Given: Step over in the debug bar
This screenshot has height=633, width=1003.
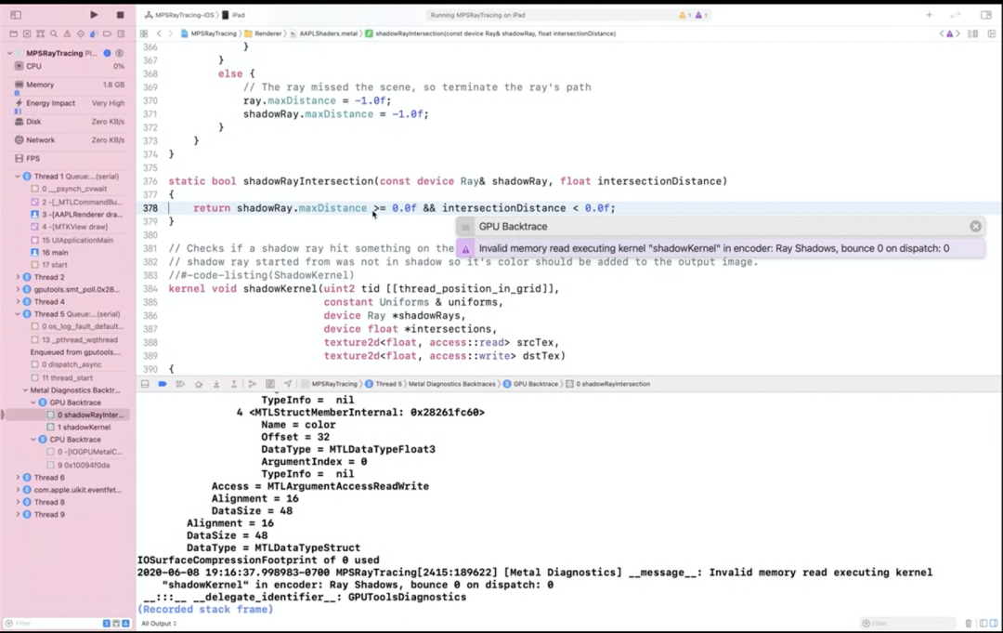Looking at the screenshot, I should pos(199,384).
